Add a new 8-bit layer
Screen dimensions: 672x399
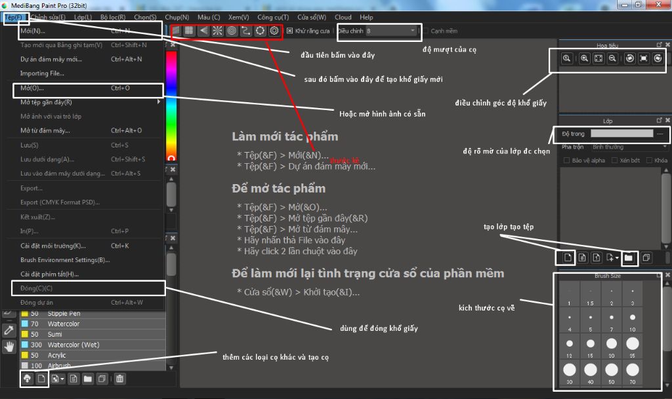582,257
